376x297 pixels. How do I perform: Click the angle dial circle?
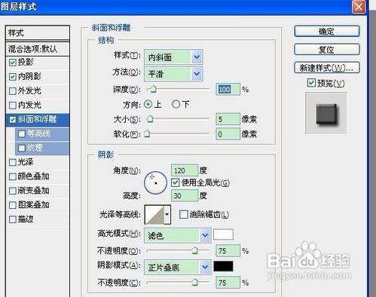(155, 183)
